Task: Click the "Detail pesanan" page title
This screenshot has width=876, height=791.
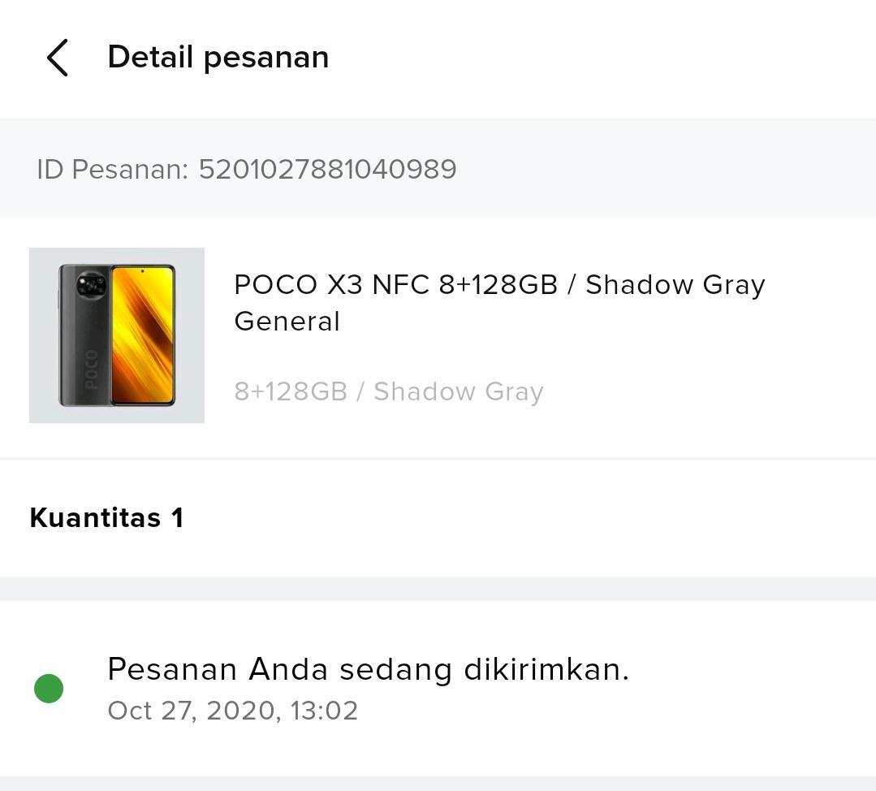Action: [218, 57]
